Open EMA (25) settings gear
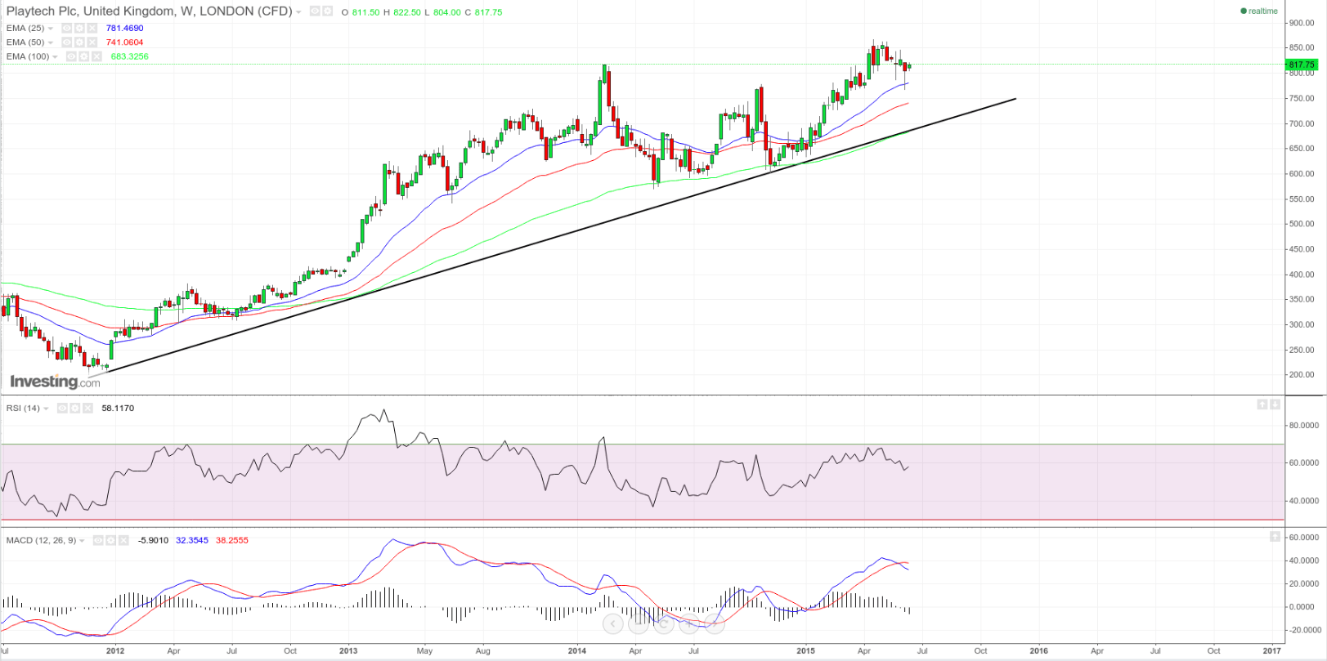This screenshot has width=1327, height=661. (79, 28)
